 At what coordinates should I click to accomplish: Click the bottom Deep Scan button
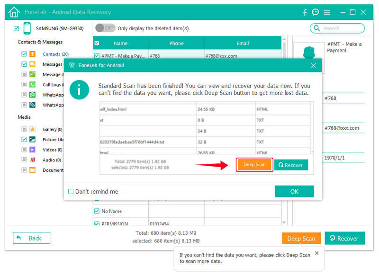301,238
